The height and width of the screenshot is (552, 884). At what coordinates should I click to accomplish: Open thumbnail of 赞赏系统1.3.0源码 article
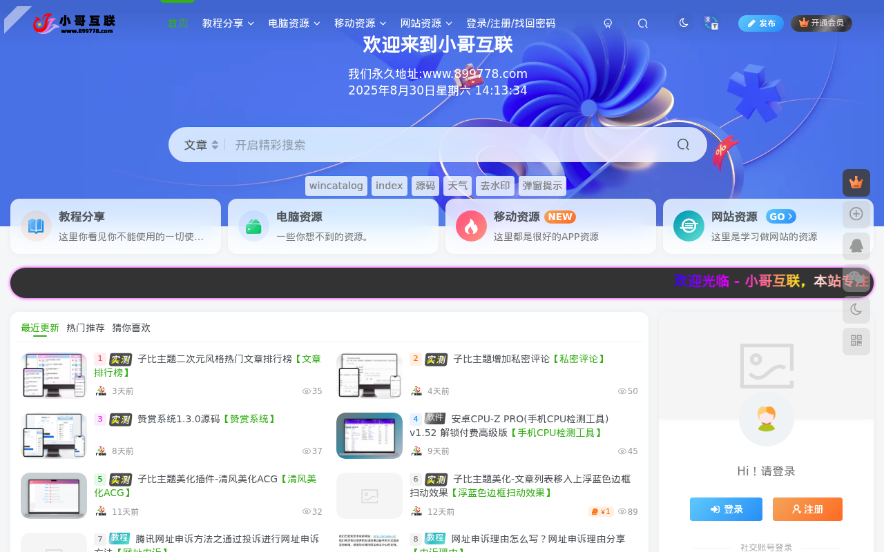coord(54,435)
